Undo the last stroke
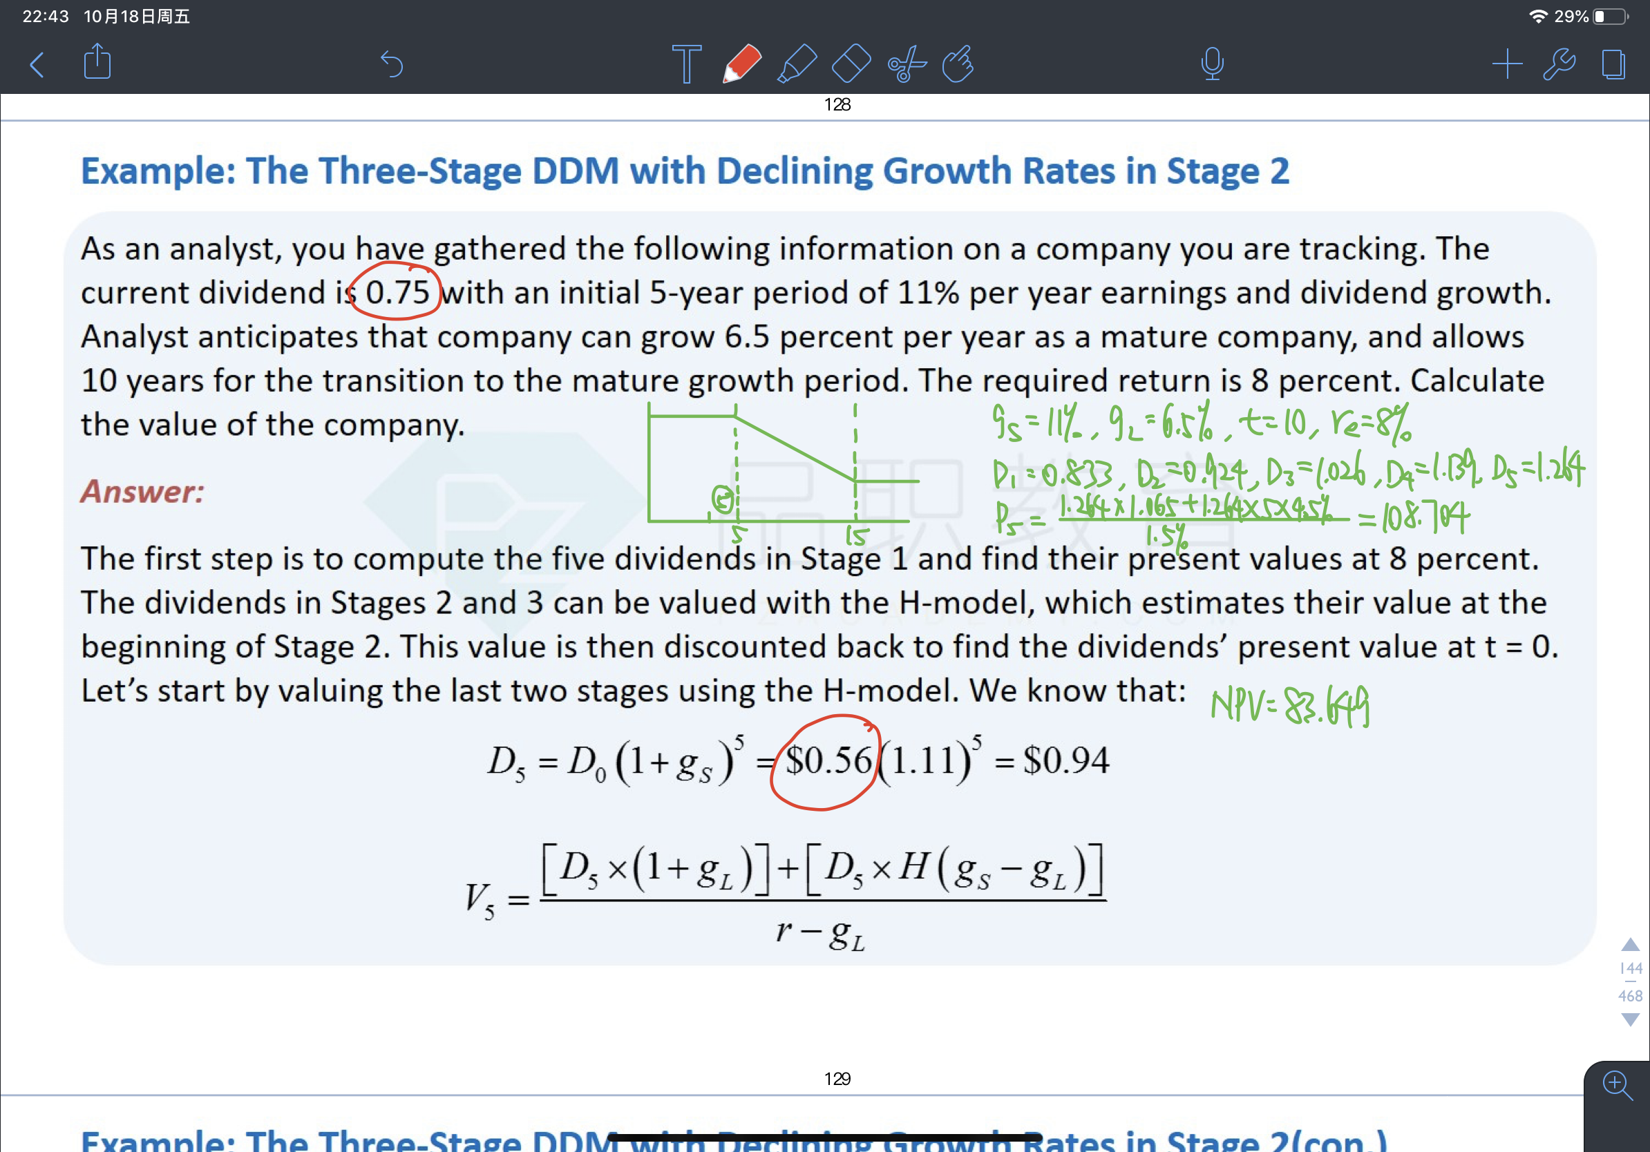The image size is (1650, 1152). (x=392, y=64)
